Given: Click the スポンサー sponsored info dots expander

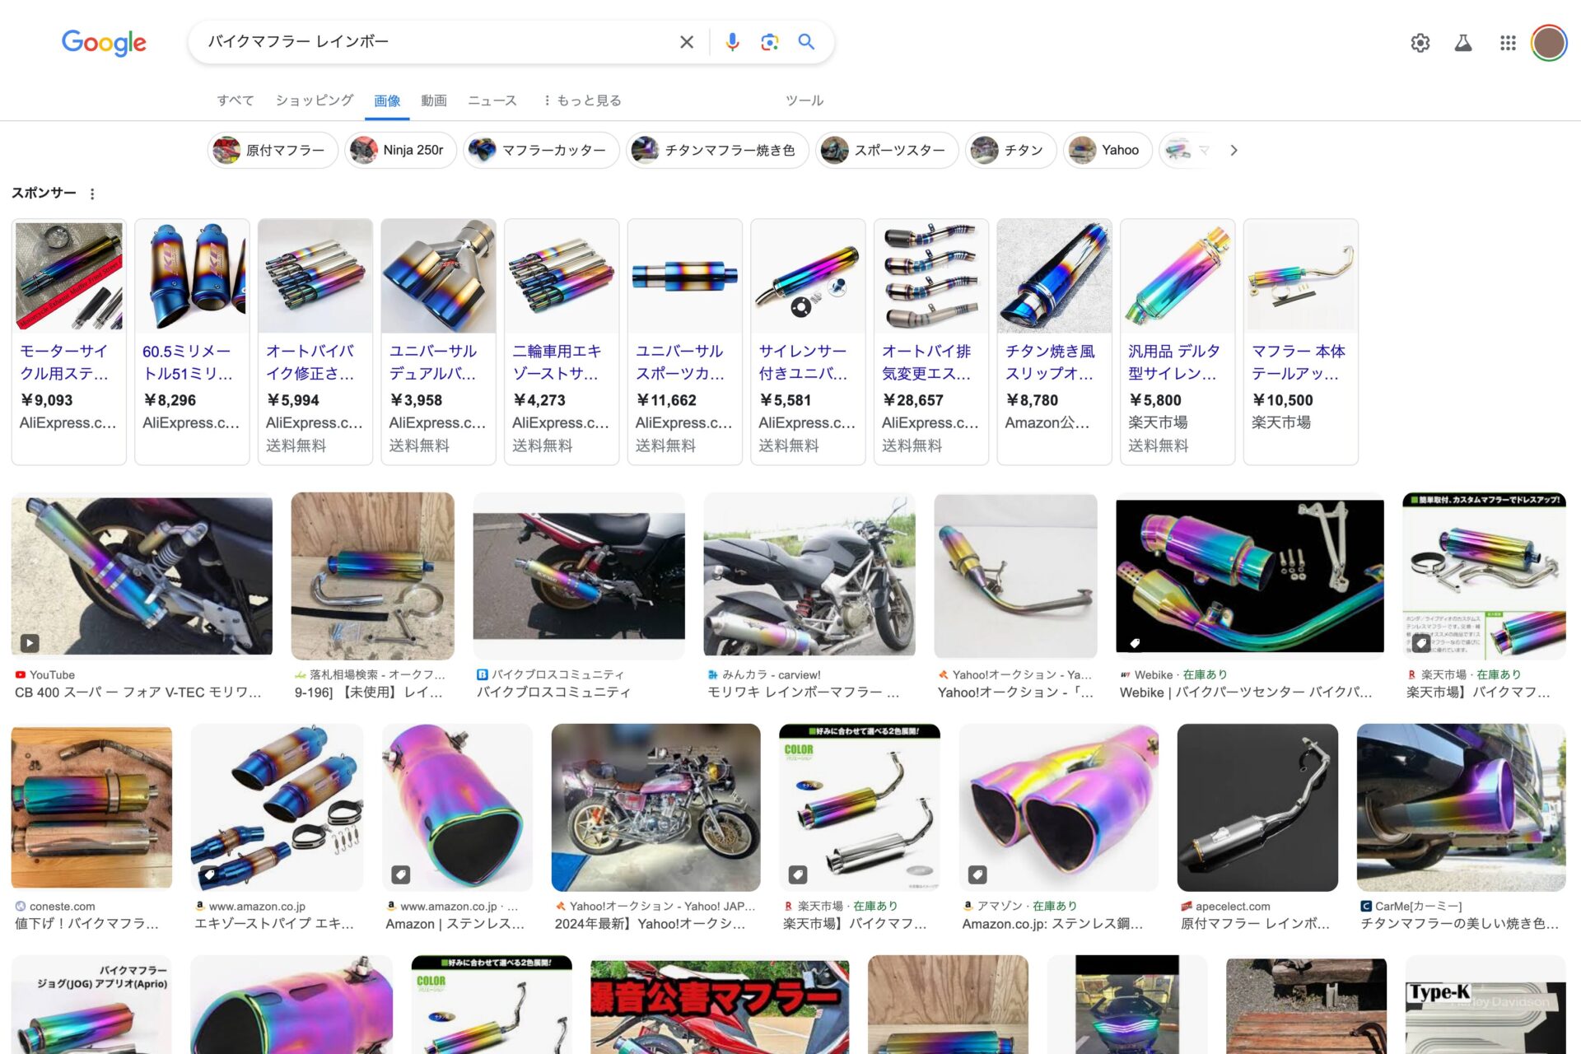Looking at the screenshot, I should (96, 193).
